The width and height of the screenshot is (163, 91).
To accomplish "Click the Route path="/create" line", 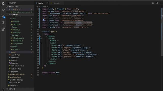I will (x=73, y=52).
